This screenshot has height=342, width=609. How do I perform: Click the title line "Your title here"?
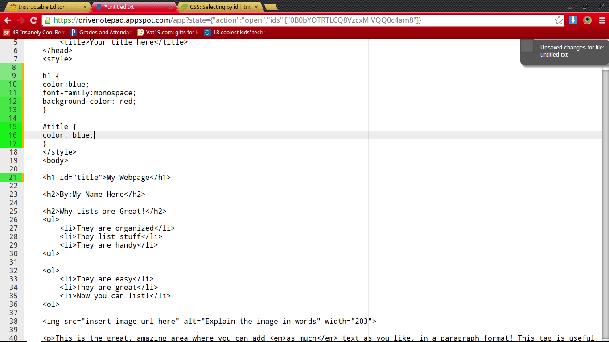pyautogui.click(x=124, y=42)
